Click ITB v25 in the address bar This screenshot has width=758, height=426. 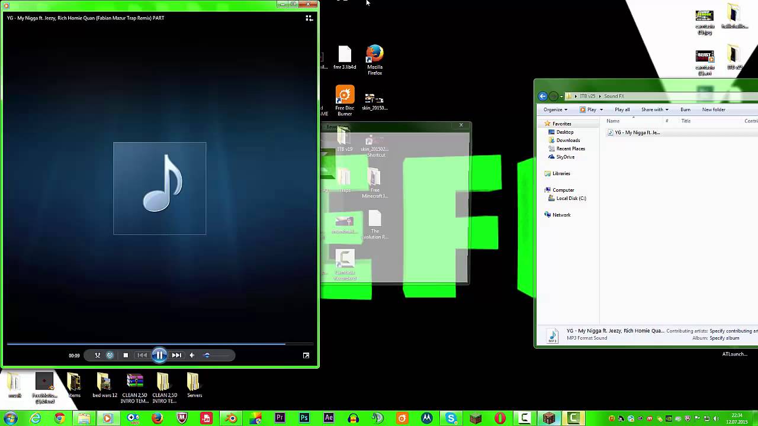pyautogui.click(x=587, y=96)
